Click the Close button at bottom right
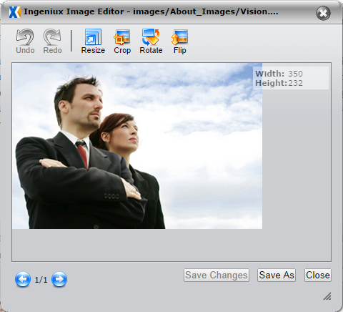 tap(318, 275)
